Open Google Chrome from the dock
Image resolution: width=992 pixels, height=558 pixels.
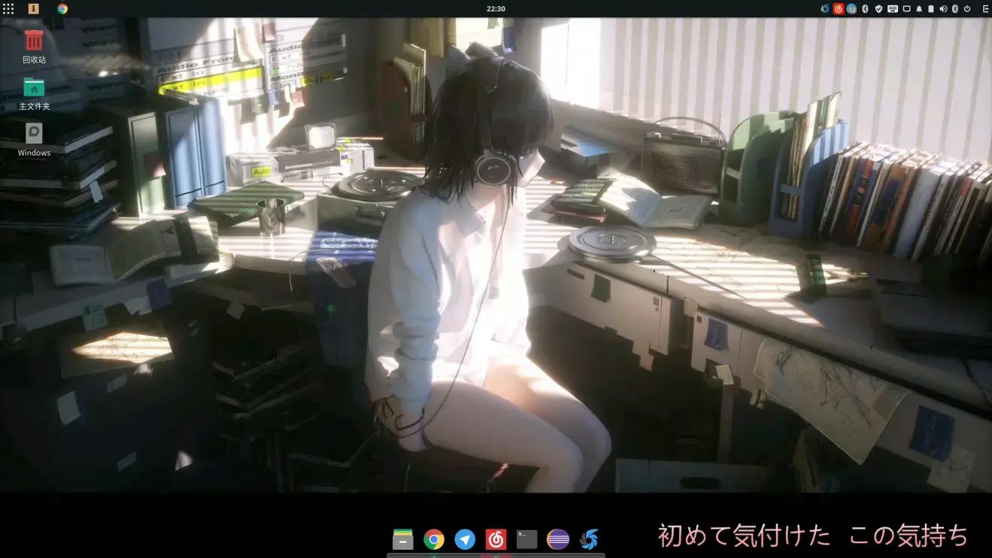(435, 539)
